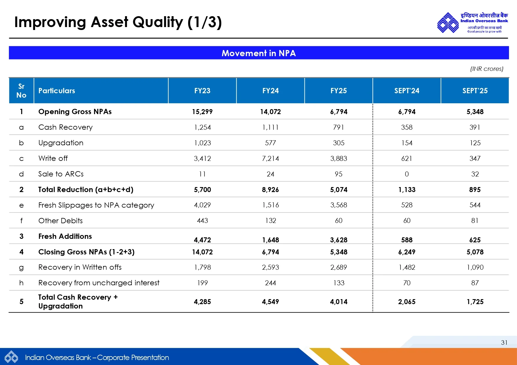The height and width of the screenshot is (365, 517).
Task: Select Fresh Slippages to NPA category label
Action: [96, 205]
